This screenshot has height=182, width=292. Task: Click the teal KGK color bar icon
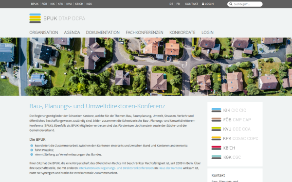[x=216, y=157]
